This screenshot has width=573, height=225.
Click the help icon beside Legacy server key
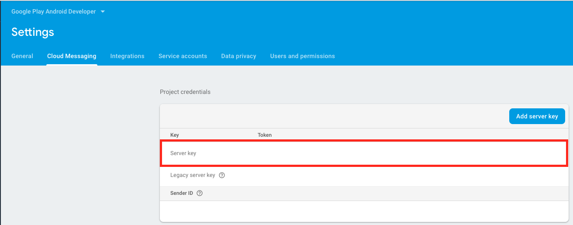(222, 175)
